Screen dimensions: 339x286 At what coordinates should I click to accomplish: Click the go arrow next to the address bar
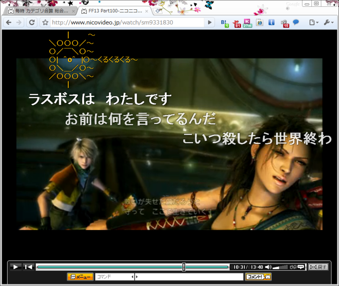[x=209, y=22]
